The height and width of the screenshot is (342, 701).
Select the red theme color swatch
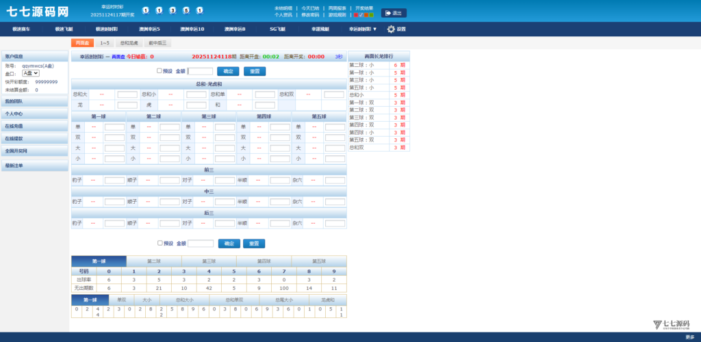(x=356, y=15)
